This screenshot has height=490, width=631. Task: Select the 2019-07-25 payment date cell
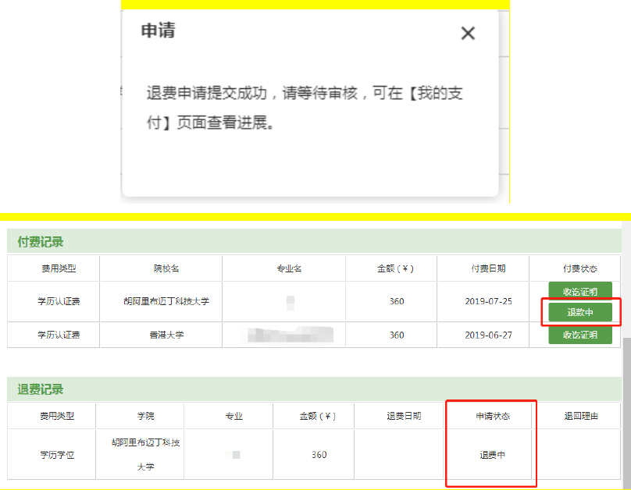(488, 301)
